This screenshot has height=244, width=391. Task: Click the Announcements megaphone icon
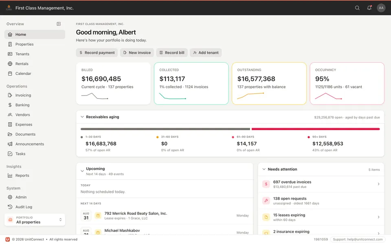pyautogui.click(x=10, y=144)
